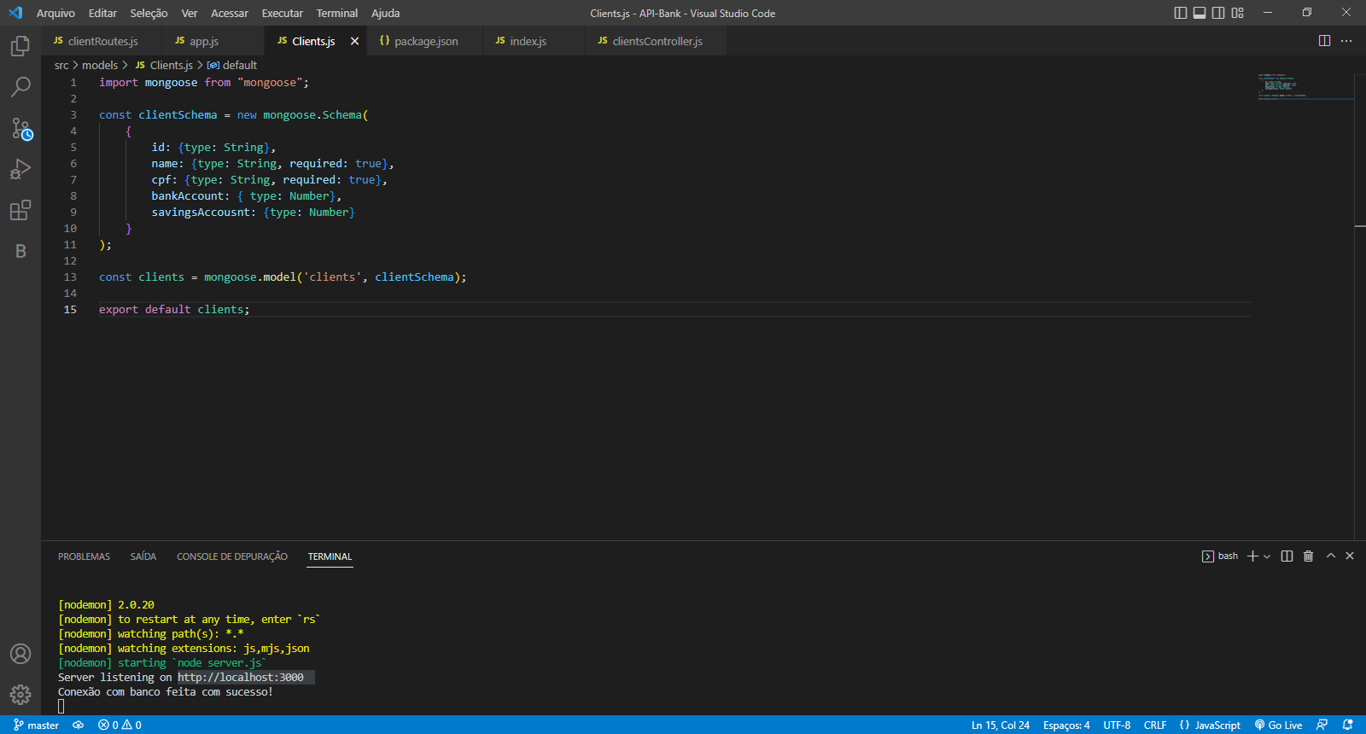Open the Search view in activity bar
This screenshot has width=1366, height=734.
click(20, 87)
